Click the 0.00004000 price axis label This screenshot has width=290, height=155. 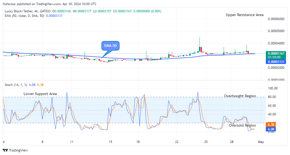pyautogui.click(x=276, y=43)
